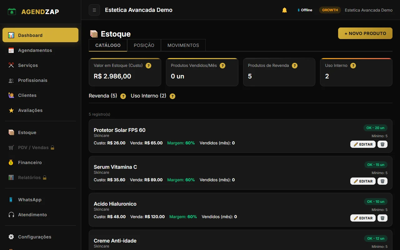Select the Revenda (5) filter

pos(103,96)
